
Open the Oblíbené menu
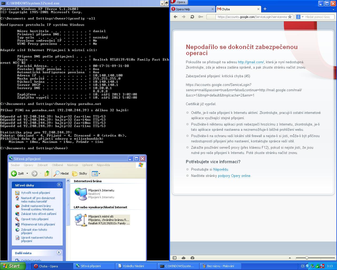57,165
